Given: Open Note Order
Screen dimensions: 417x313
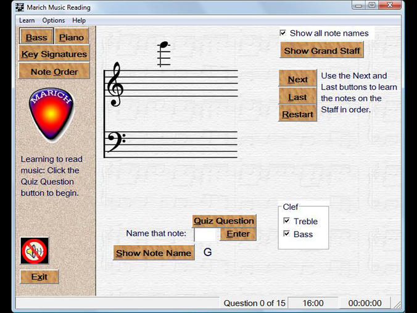Looking at the screenshot, I should (x=54, y=72).
